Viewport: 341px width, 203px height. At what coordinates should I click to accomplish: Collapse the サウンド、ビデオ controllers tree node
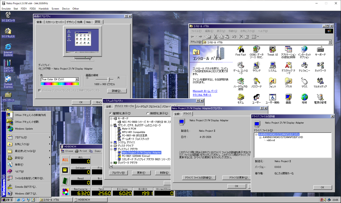(111, 125)
